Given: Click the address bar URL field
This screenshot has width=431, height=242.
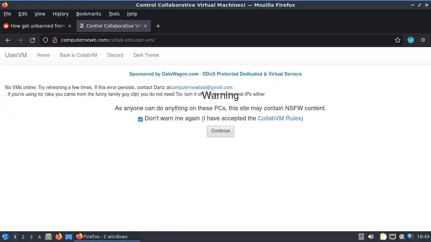Looking at the screenshot, I should [x=222, y=40].
